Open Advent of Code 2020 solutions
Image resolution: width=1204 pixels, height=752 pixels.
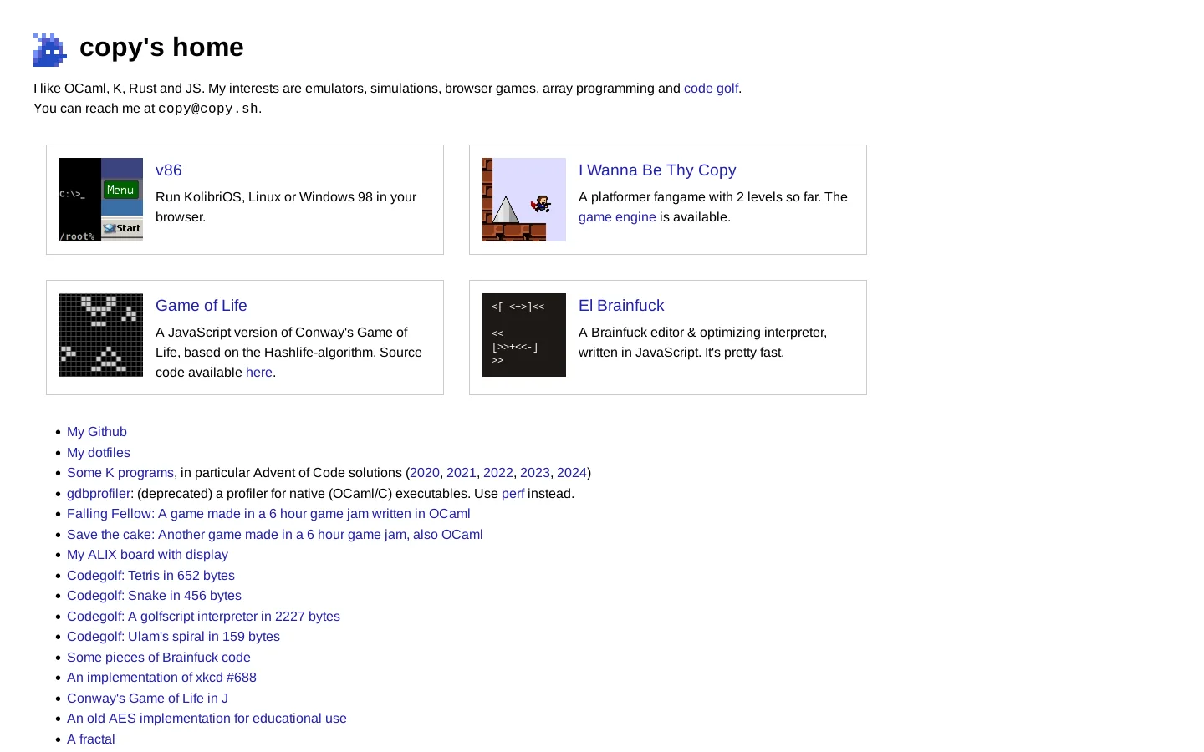(x=425, y=473)
